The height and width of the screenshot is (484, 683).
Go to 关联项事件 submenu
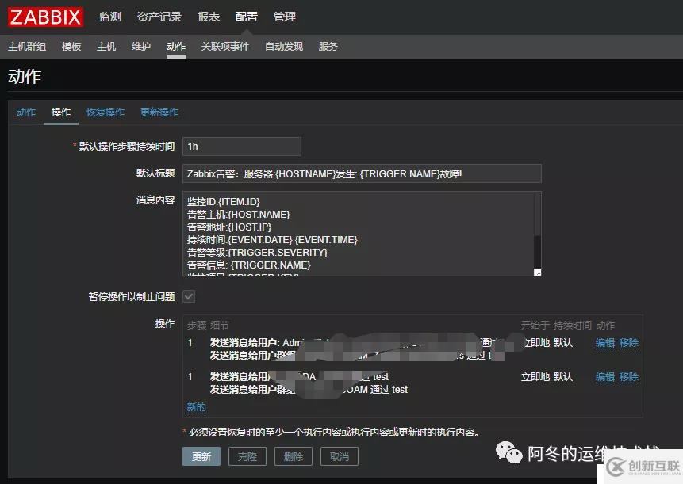click(225, 47)
